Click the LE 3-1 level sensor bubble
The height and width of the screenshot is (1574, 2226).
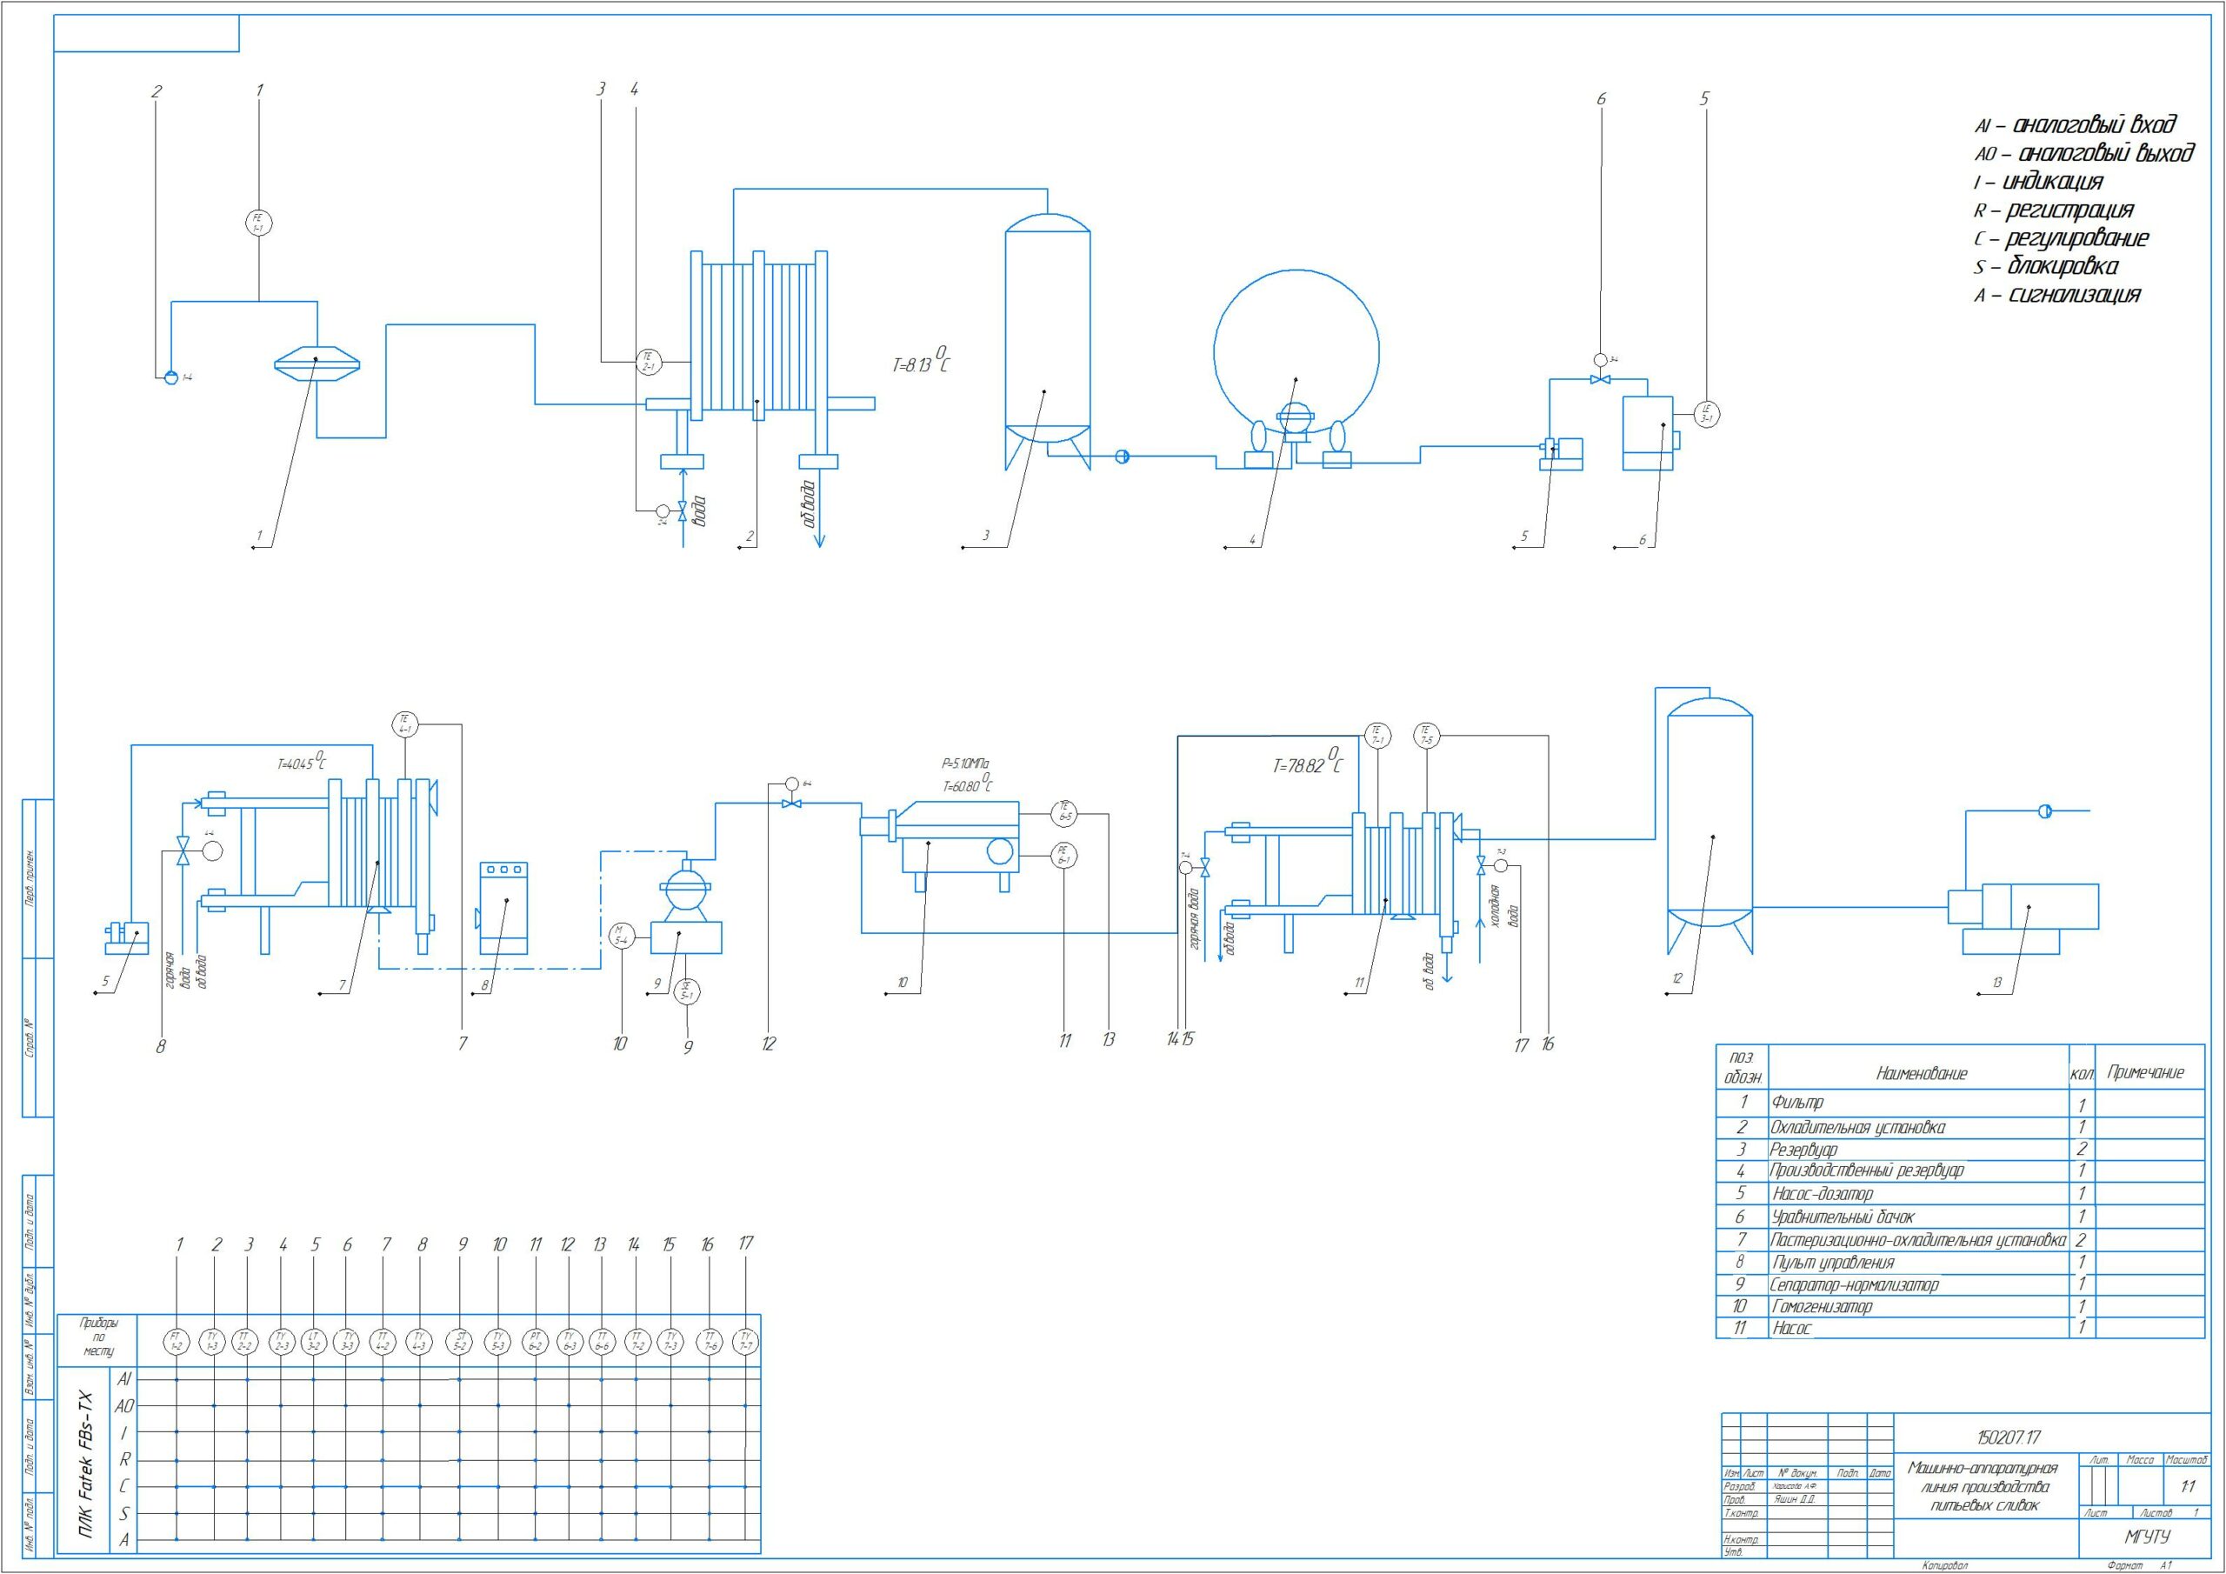pos(1707,414)
